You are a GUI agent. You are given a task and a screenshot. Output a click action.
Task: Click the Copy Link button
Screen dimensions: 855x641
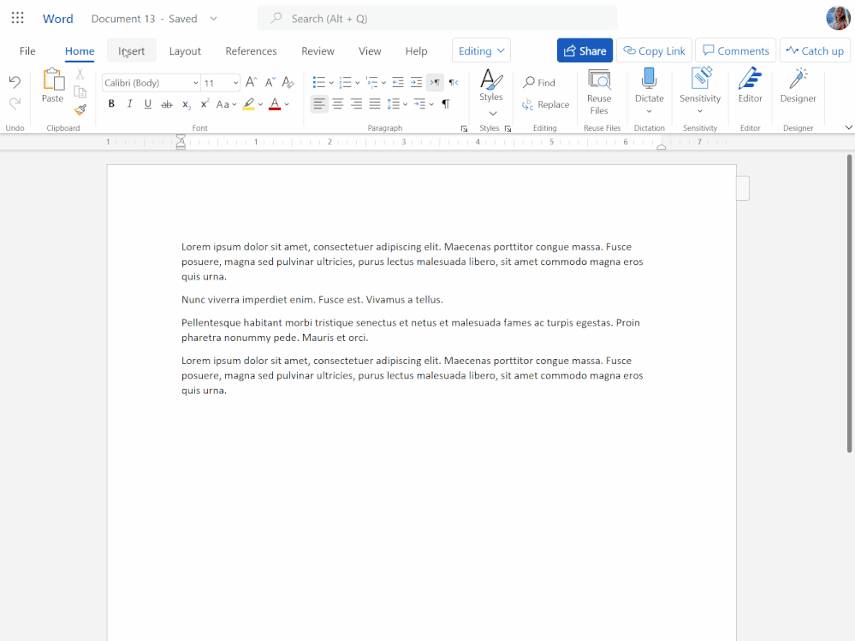tap(654, 50)
